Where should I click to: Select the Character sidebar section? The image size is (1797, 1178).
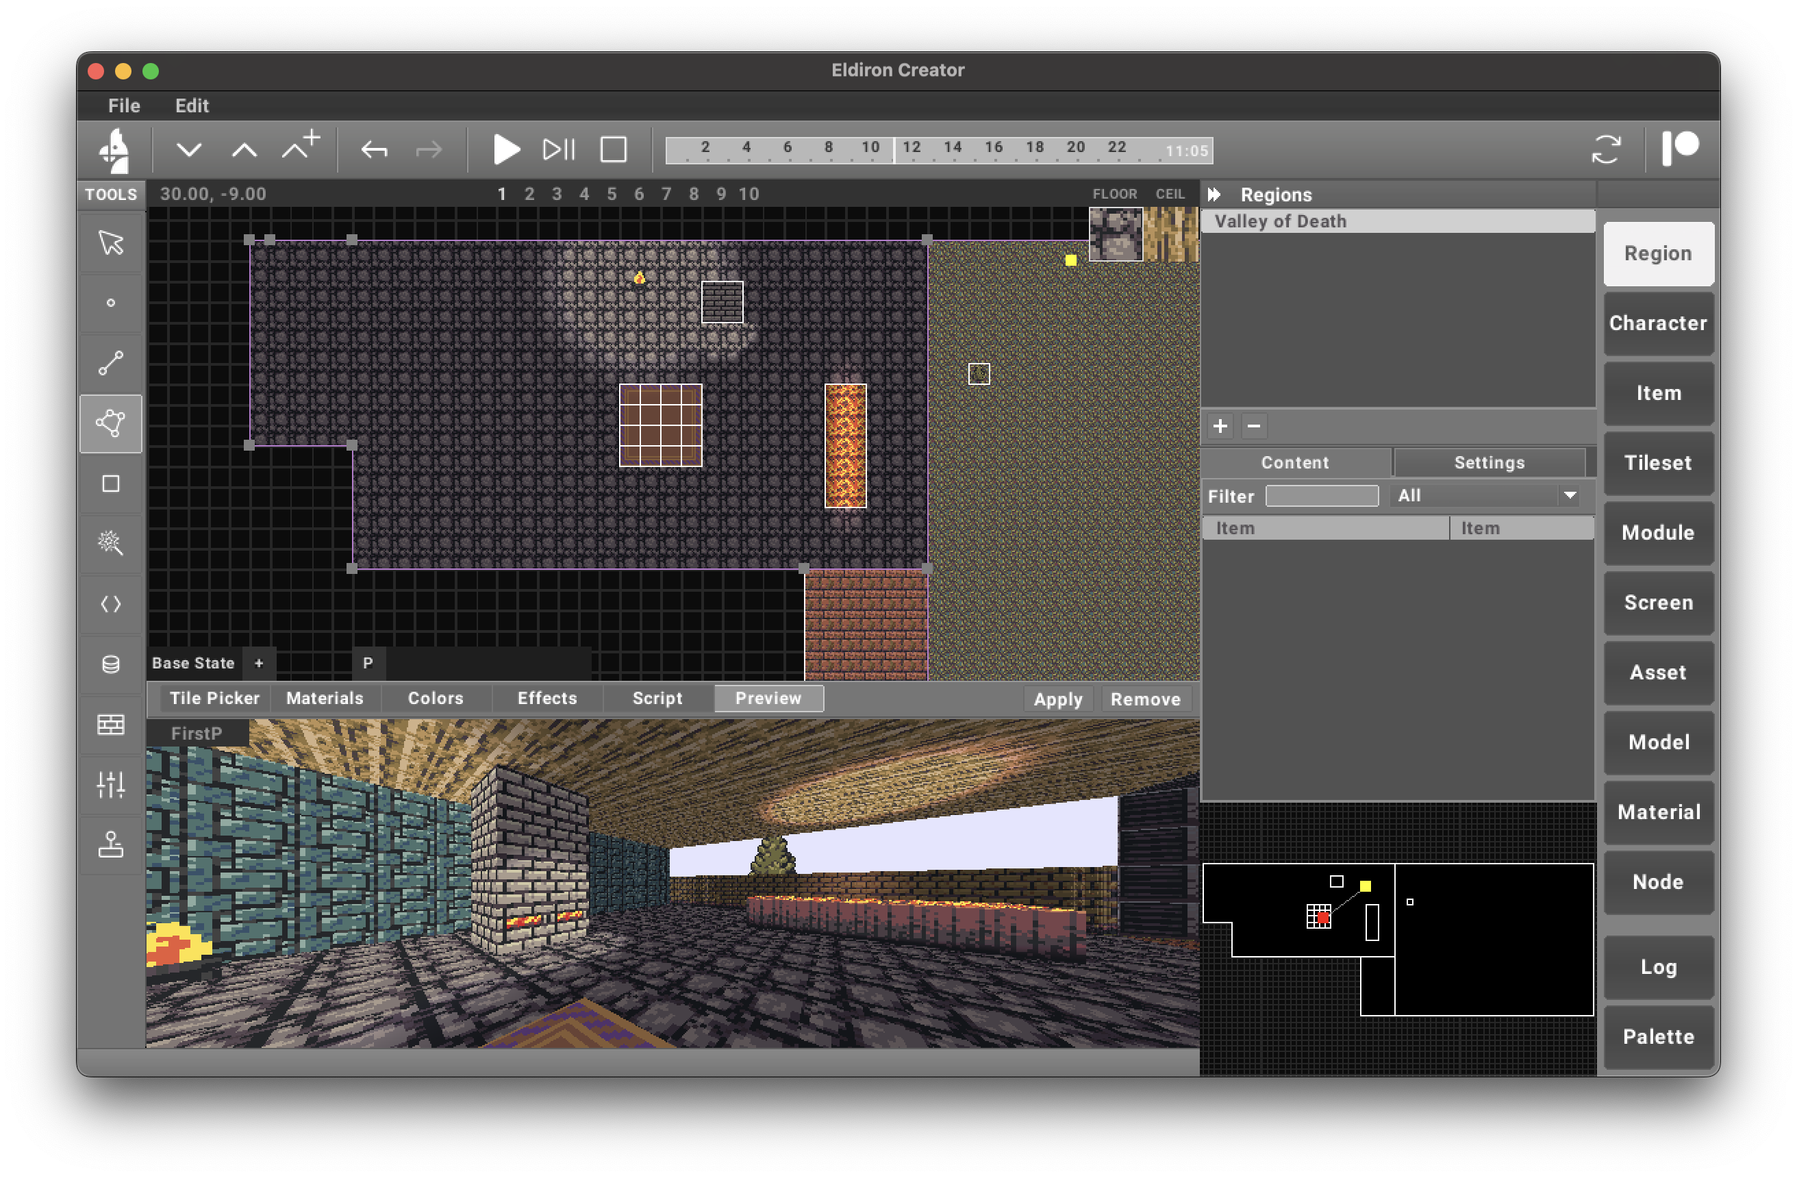pyautogui.click(x=1658, y=323)
